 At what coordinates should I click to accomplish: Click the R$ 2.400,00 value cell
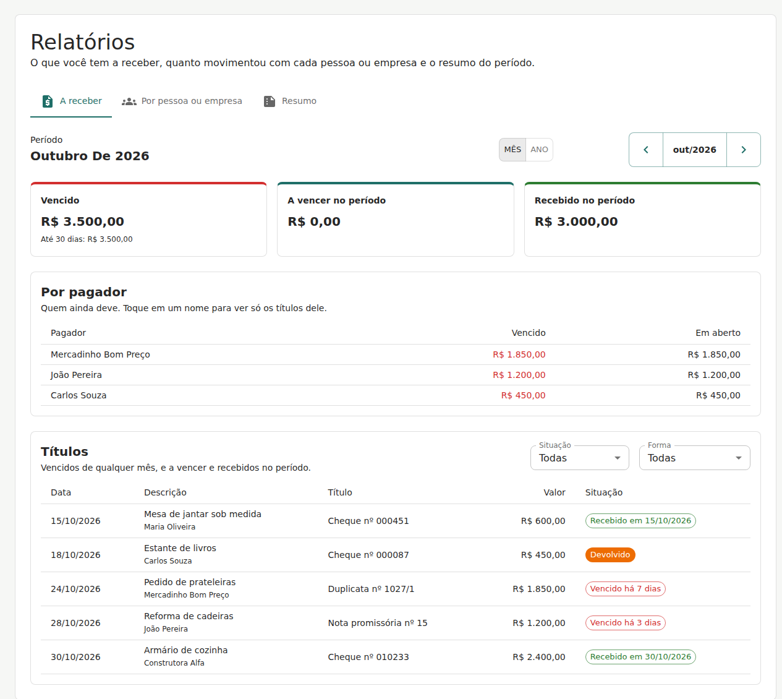539,657
